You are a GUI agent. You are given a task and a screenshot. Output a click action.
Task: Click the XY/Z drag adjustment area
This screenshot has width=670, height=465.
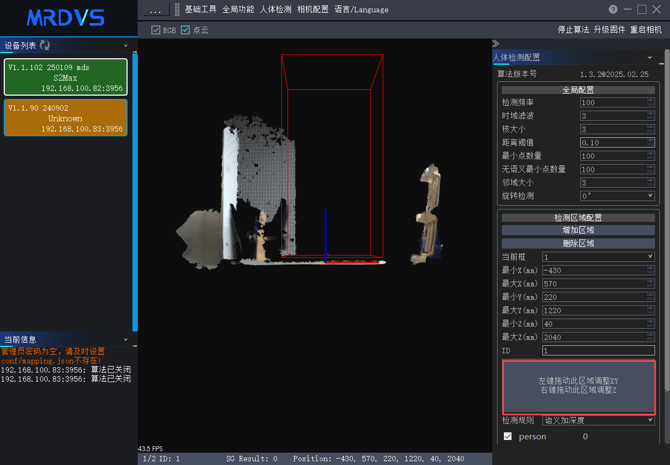[x=579, y=387]
